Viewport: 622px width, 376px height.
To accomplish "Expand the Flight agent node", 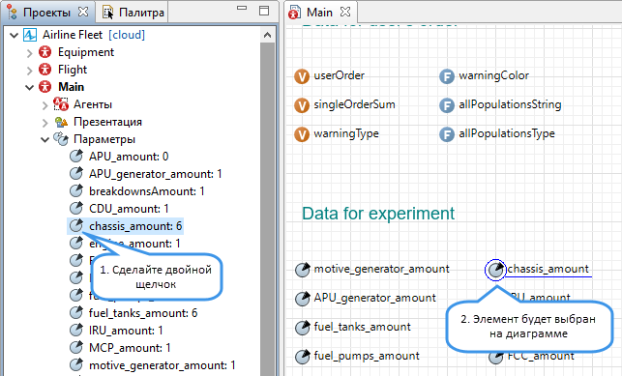I will tap(29, 71).
